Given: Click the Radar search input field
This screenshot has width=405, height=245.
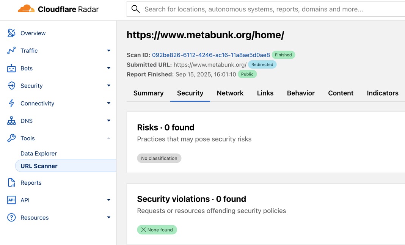Looking at the screenshot, I should (x=265, y=9).
